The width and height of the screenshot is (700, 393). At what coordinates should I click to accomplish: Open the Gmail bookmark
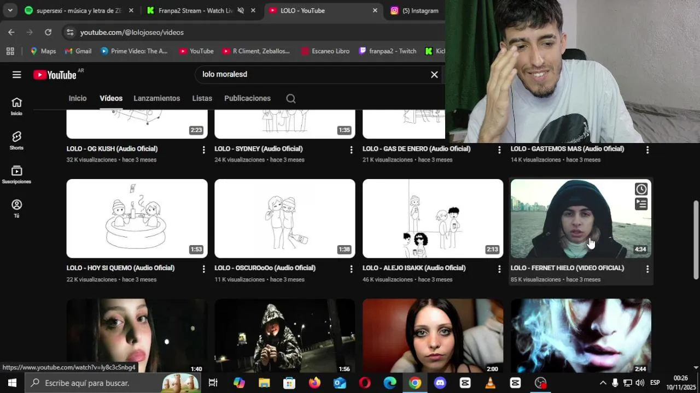pos(78,51)
